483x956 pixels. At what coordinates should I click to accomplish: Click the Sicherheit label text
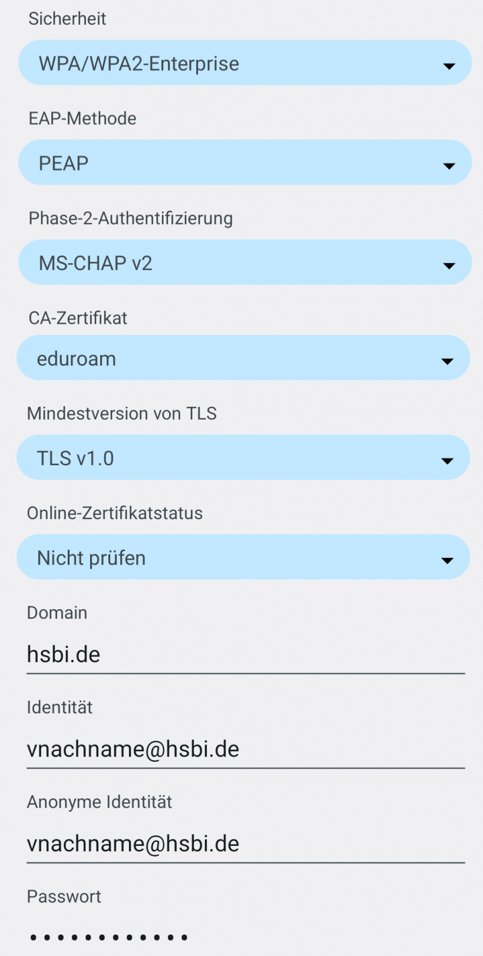pyautogui.click(x=67, y=19)
